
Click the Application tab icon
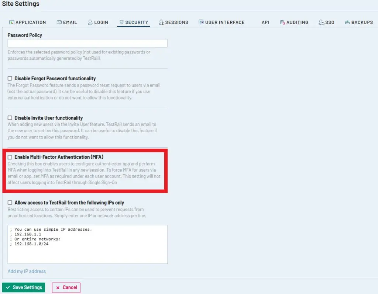[11, 22]
